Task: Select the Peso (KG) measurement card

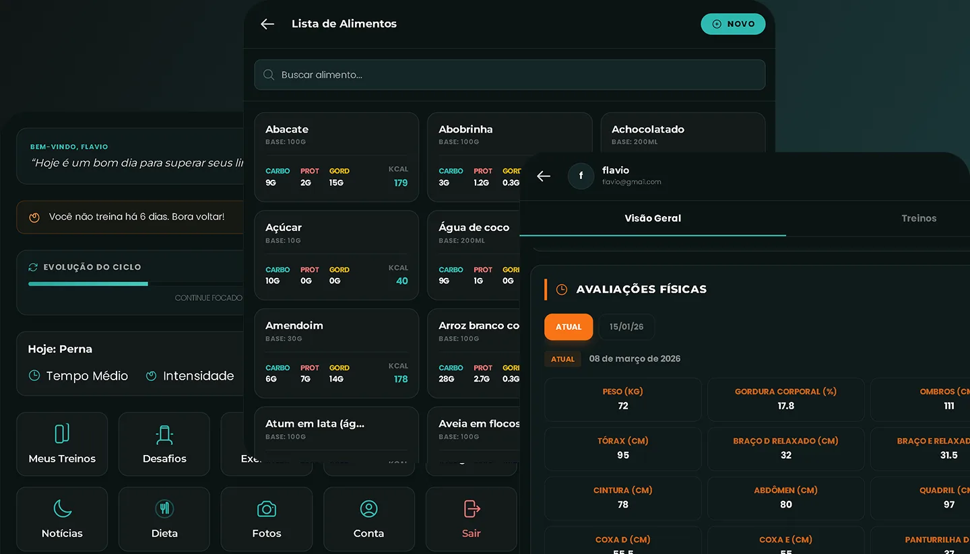Action: 623,399
